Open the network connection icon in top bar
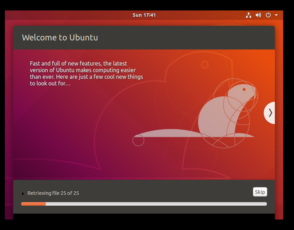 pos(248,15)
